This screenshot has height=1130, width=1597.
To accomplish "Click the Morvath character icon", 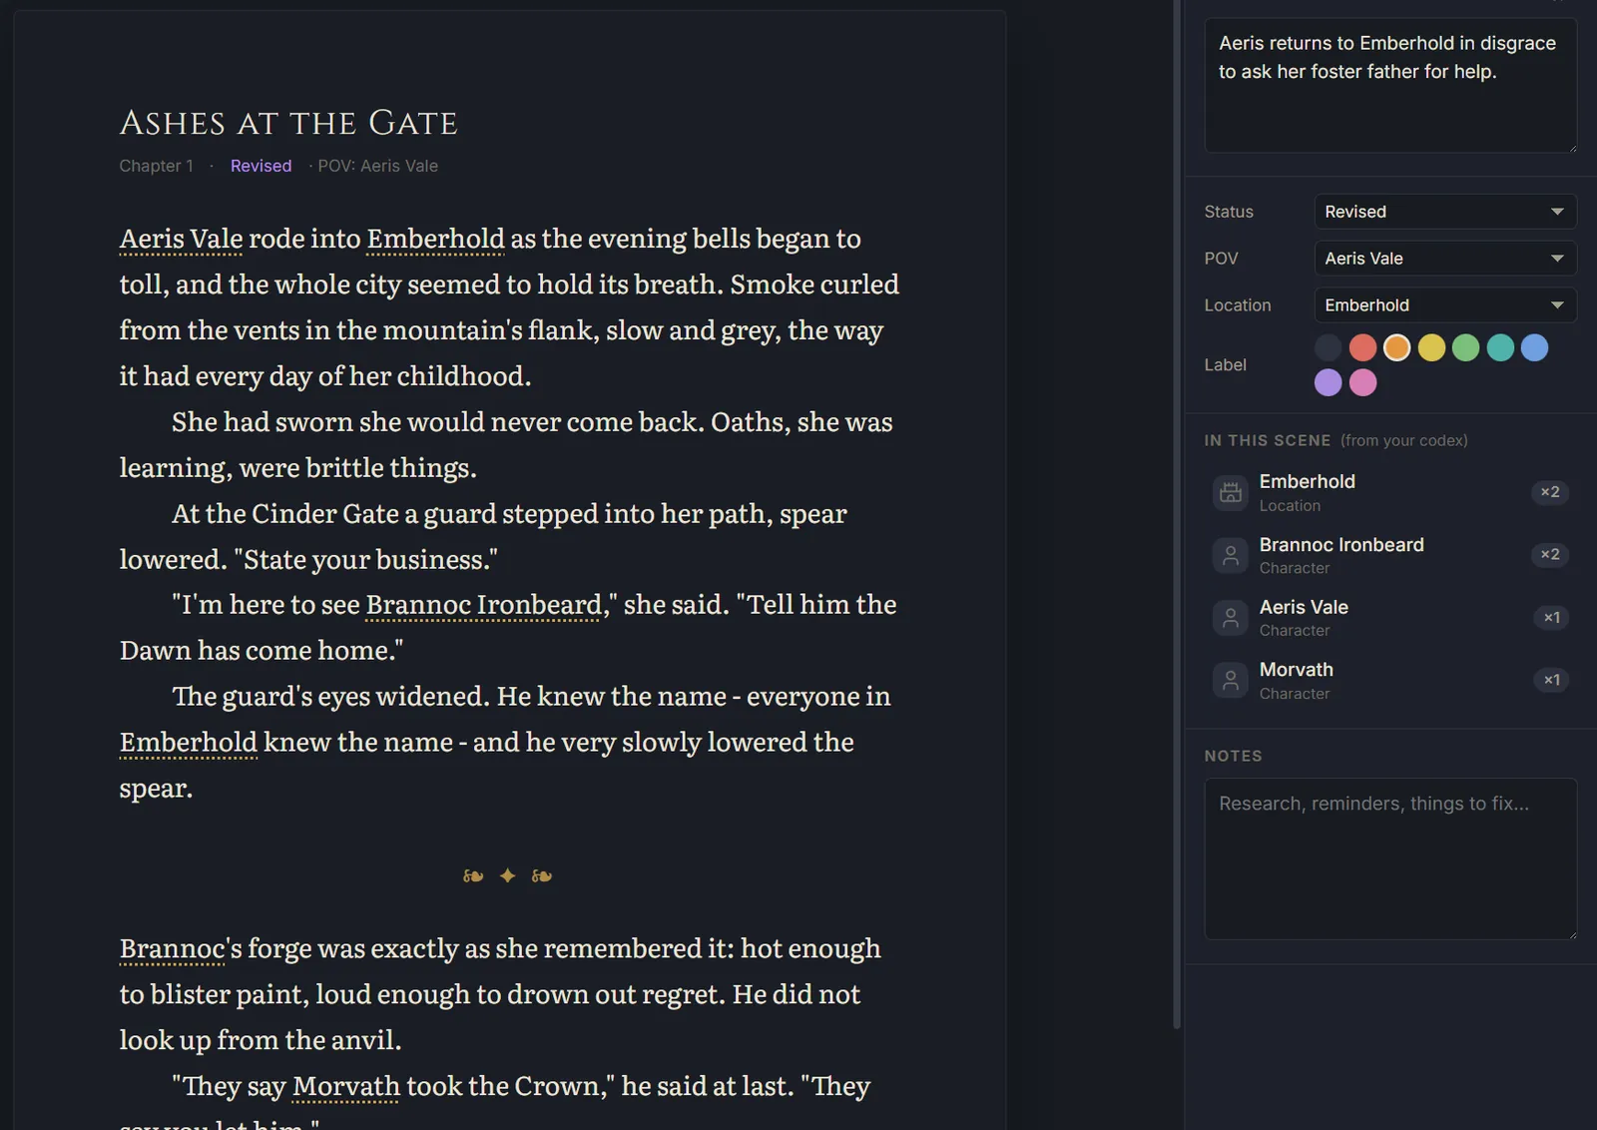I will (1231, 681).
